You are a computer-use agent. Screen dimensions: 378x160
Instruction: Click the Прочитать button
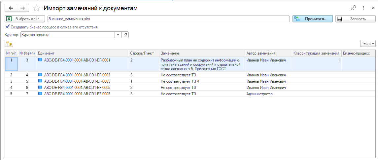pyautogui.click(x=313, y=19)
